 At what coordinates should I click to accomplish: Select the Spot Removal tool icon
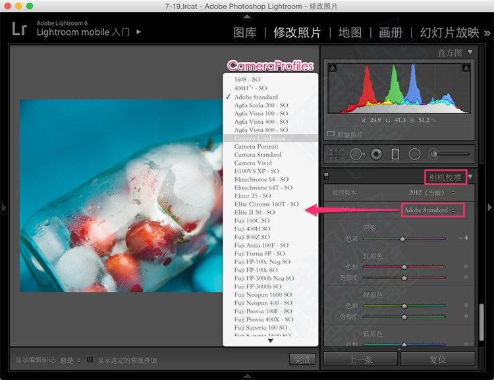356,154
